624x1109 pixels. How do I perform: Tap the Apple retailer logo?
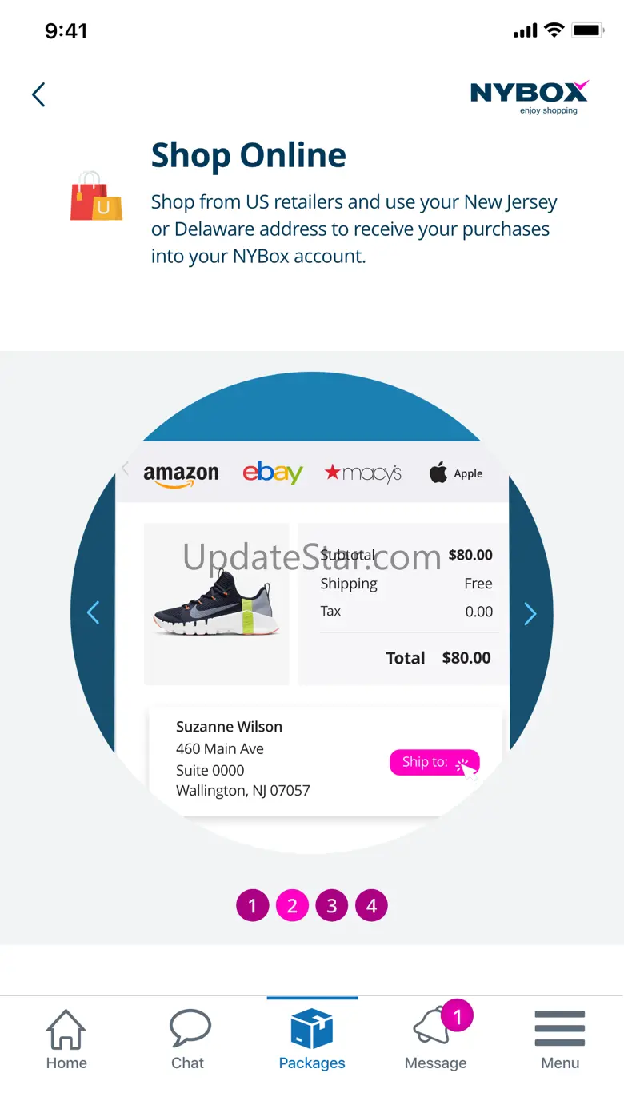click(456, 473)
